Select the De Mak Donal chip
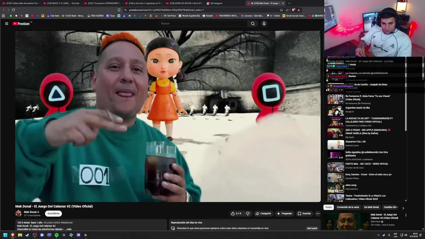The width and height of the screenshot is (425, 239). 371,207
